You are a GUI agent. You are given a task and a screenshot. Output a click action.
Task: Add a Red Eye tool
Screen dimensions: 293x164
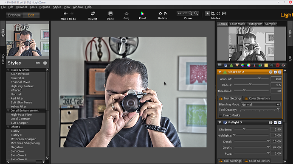(x=283, y=65)
